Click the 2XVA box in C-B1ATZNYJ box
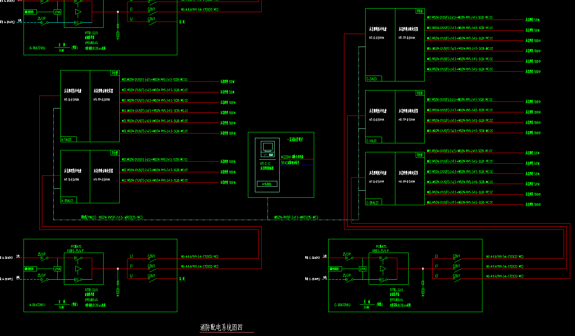This screenshot has height=336, width=575. pos(362,269)
